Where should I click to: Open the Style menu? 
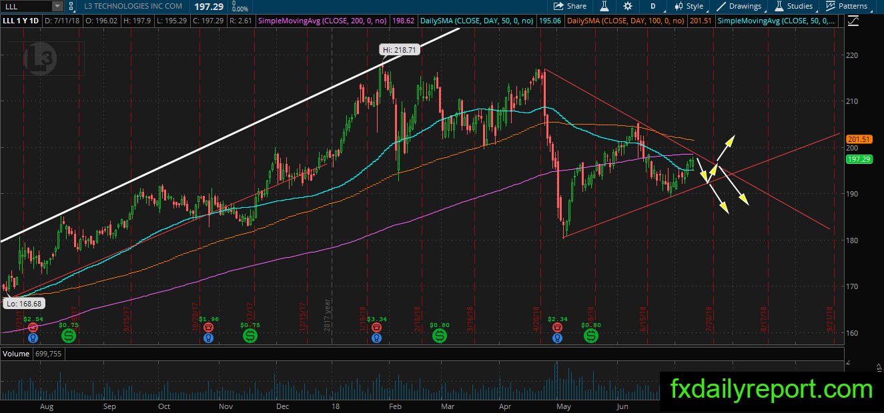[689, 6]
